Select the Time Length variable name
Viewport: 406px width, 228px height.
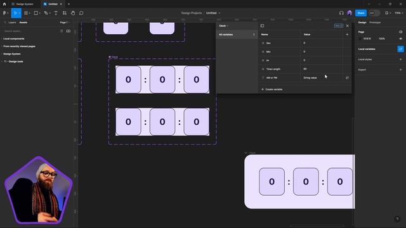coord(273,69)
